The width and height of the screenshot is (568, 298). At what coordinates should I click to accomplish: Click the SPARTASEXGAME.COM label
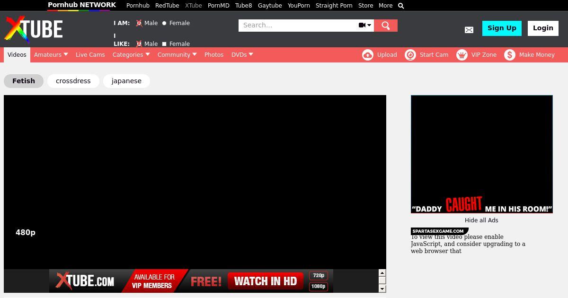tap(439, 231)
